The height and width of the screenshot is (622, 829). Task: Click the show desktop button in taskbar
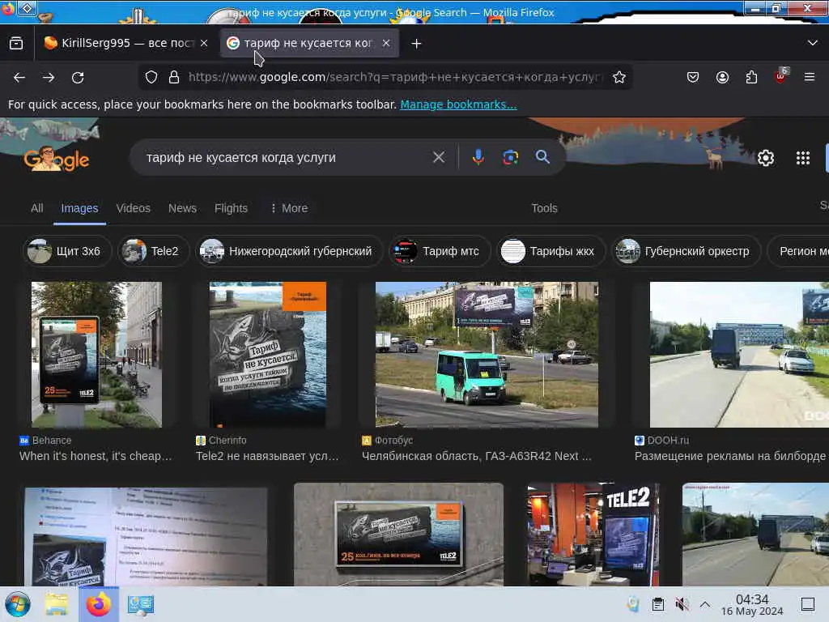(807, 604)
